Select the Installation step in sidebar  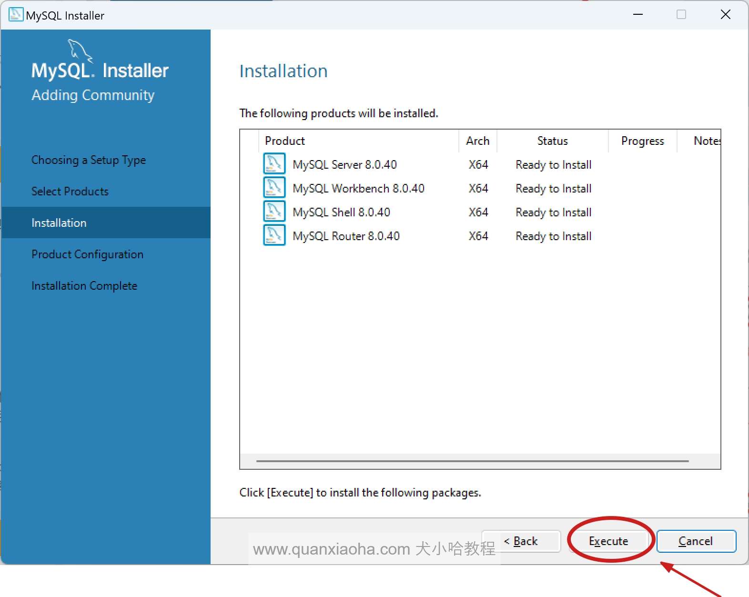pos(106,223)
